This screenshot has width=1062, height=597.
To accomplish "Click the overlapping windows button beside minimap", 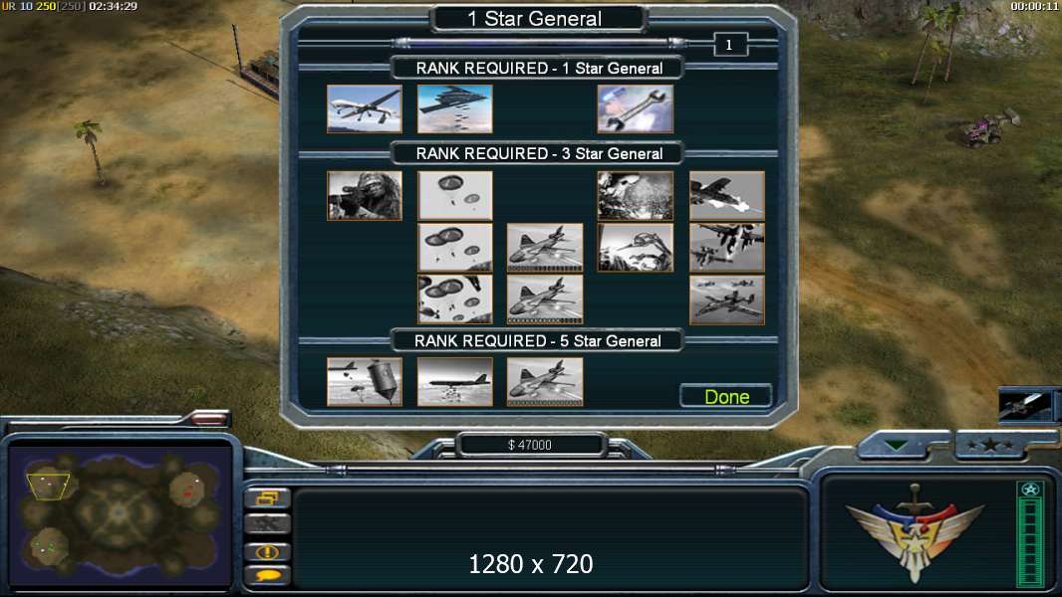I will tap(268, 498).
